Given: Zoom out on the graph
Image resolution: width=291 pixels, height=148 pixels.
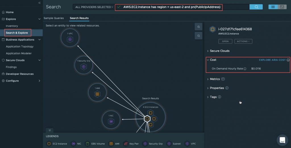Looking at the screenshot, I should point(198,36).
